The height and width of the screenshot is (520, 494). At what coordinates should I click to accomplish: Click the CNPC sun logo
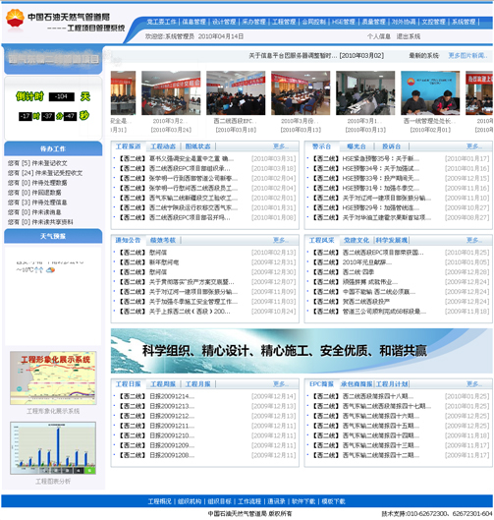(15, 19)
